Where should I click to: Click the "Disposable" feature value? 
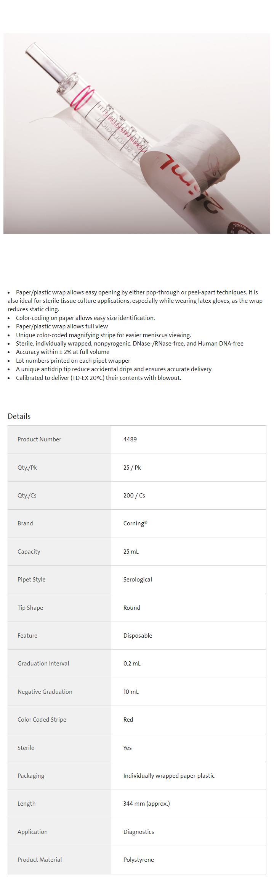pos(138,636)
